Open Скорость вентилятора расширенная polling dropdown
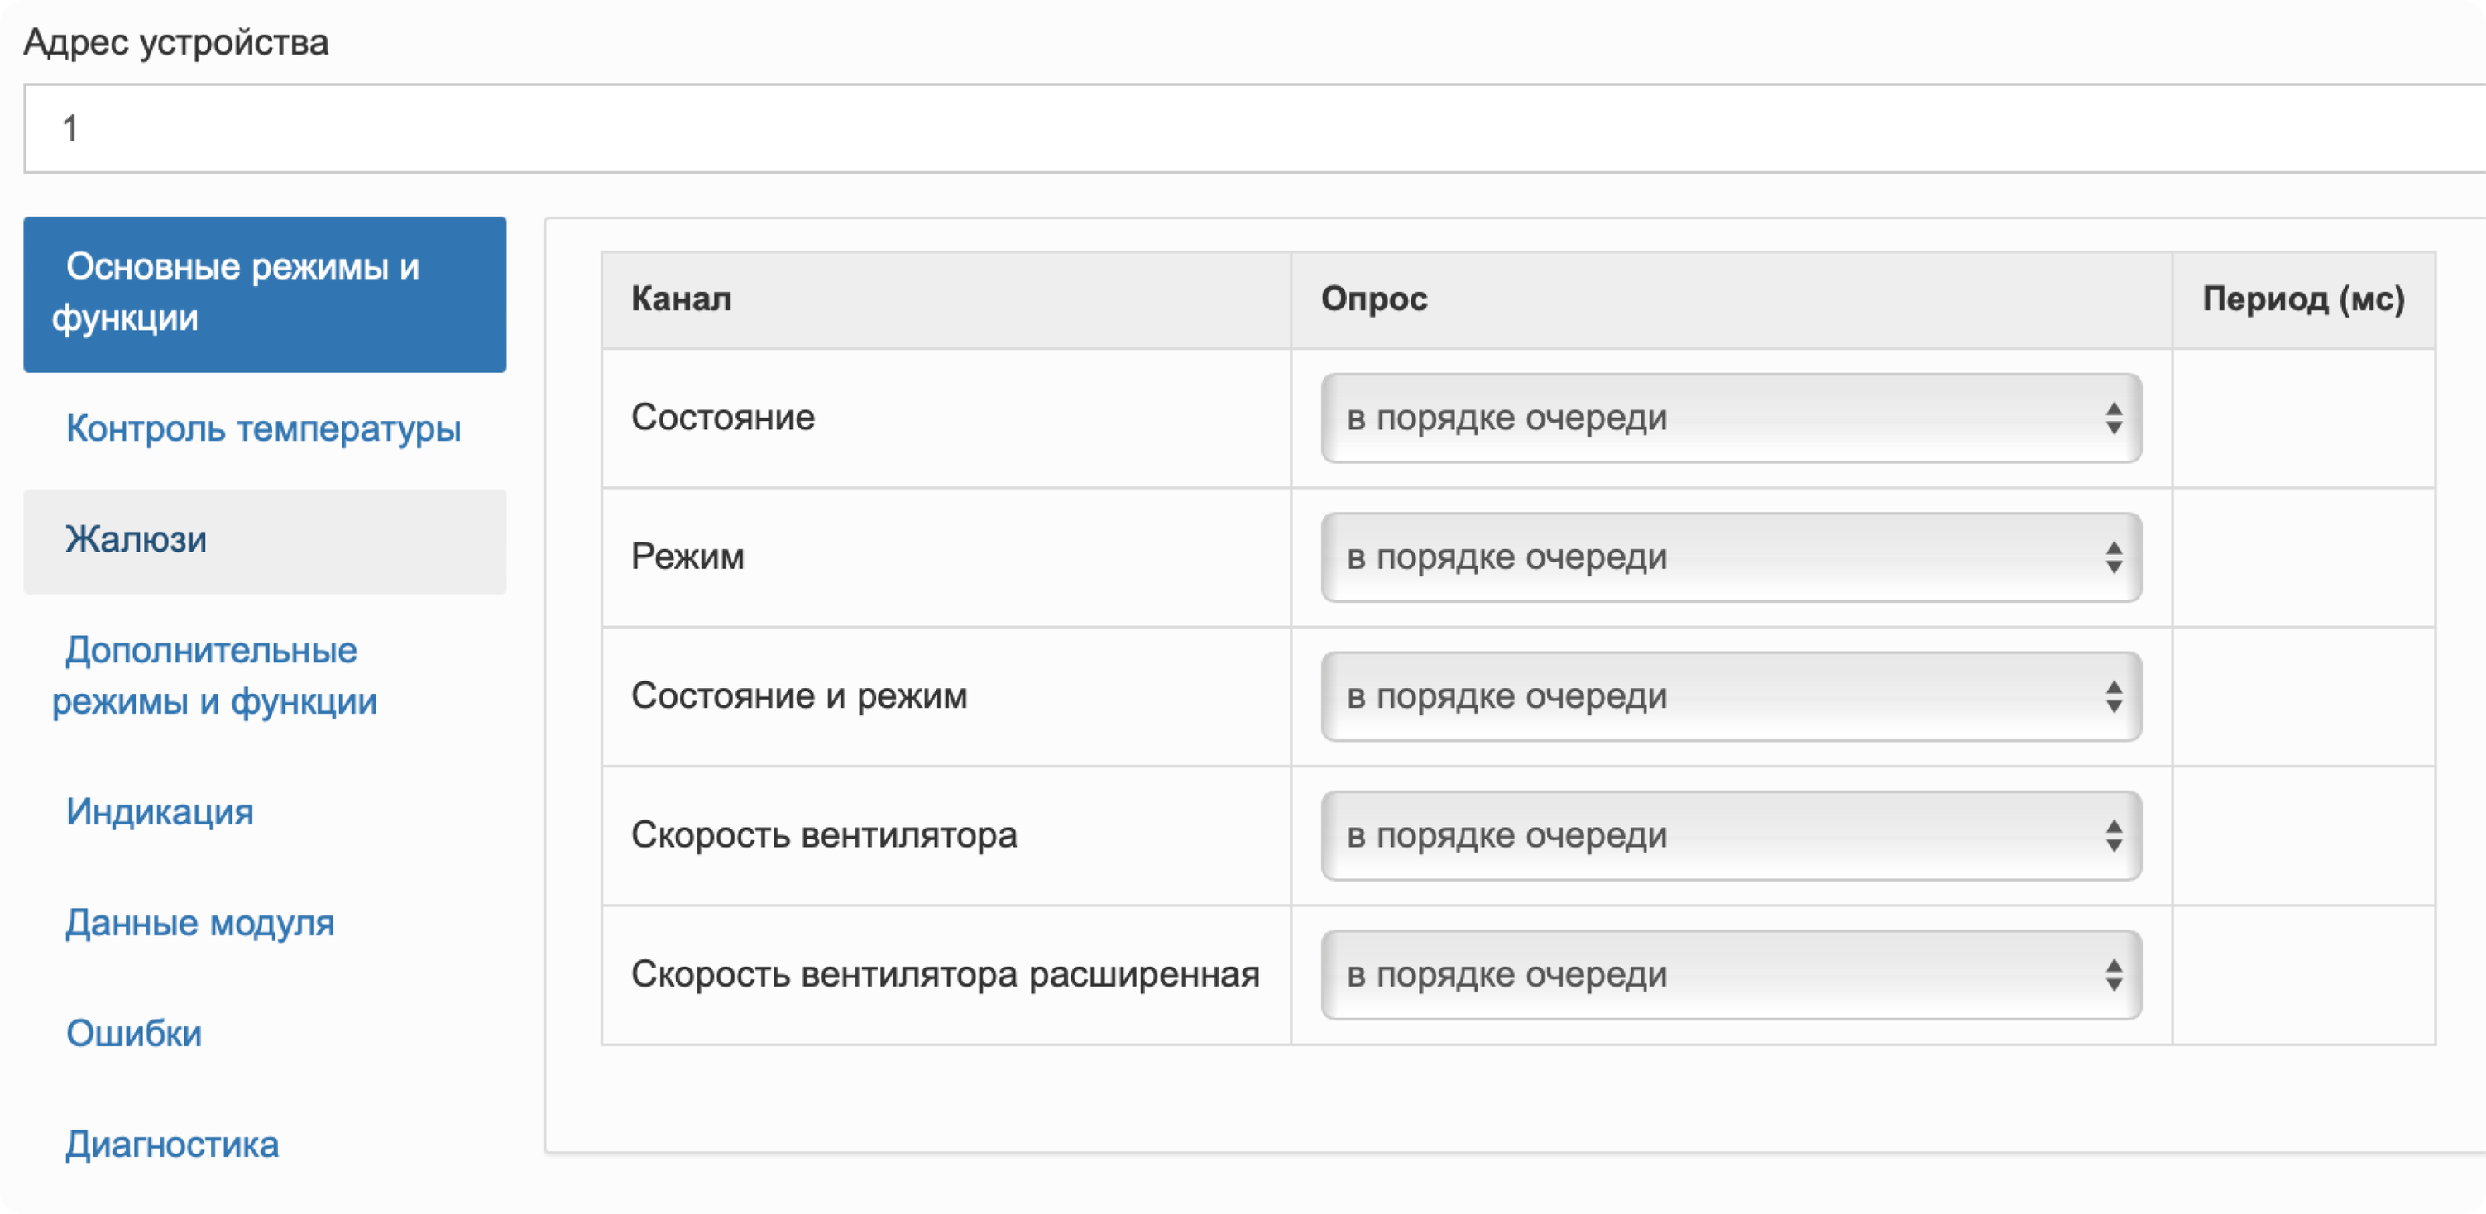The width and height of the screenshot is (2486, 1214). (x=1731, y=973)
